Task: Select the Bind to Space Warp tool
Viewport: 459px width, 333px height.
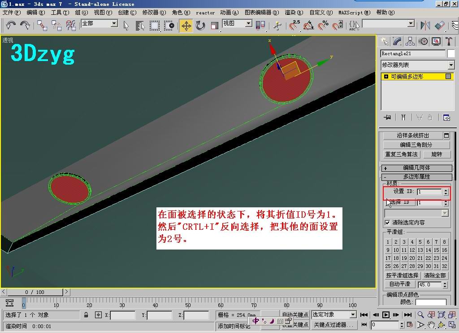Action: coord(70,26)
